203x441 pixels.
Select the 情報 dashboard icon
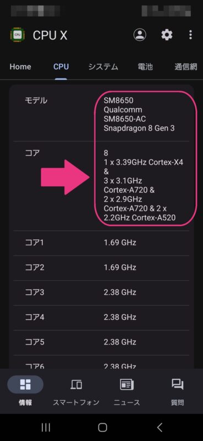pyautogui.click(x=25, y=384)
